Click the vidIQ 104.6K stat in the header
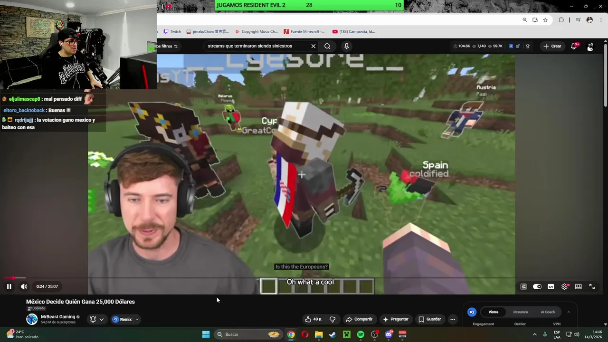The width and height of the screenshot is (608, 342). 462,46
